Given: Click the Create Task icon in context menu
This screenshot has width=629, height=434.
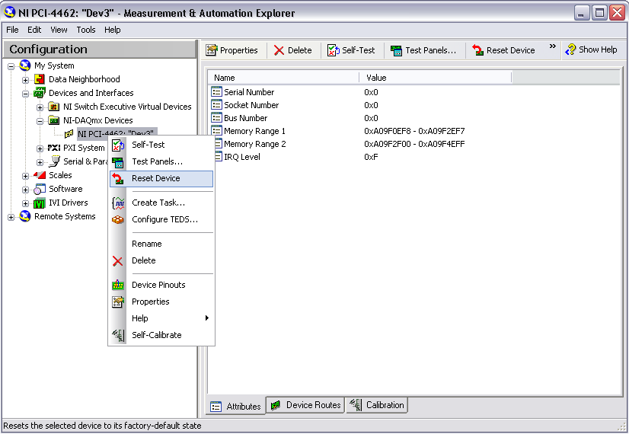Looking at the screenshot, I should (x=118, y=203).
